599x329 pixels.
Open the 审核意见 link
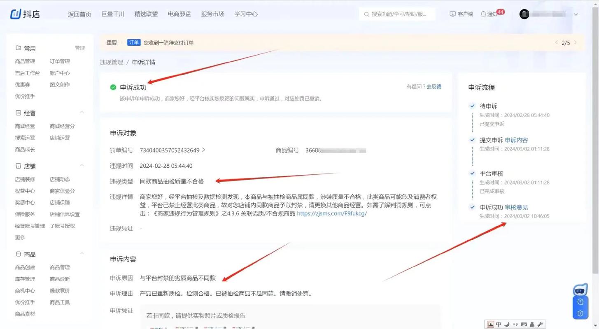coord(516,207)
